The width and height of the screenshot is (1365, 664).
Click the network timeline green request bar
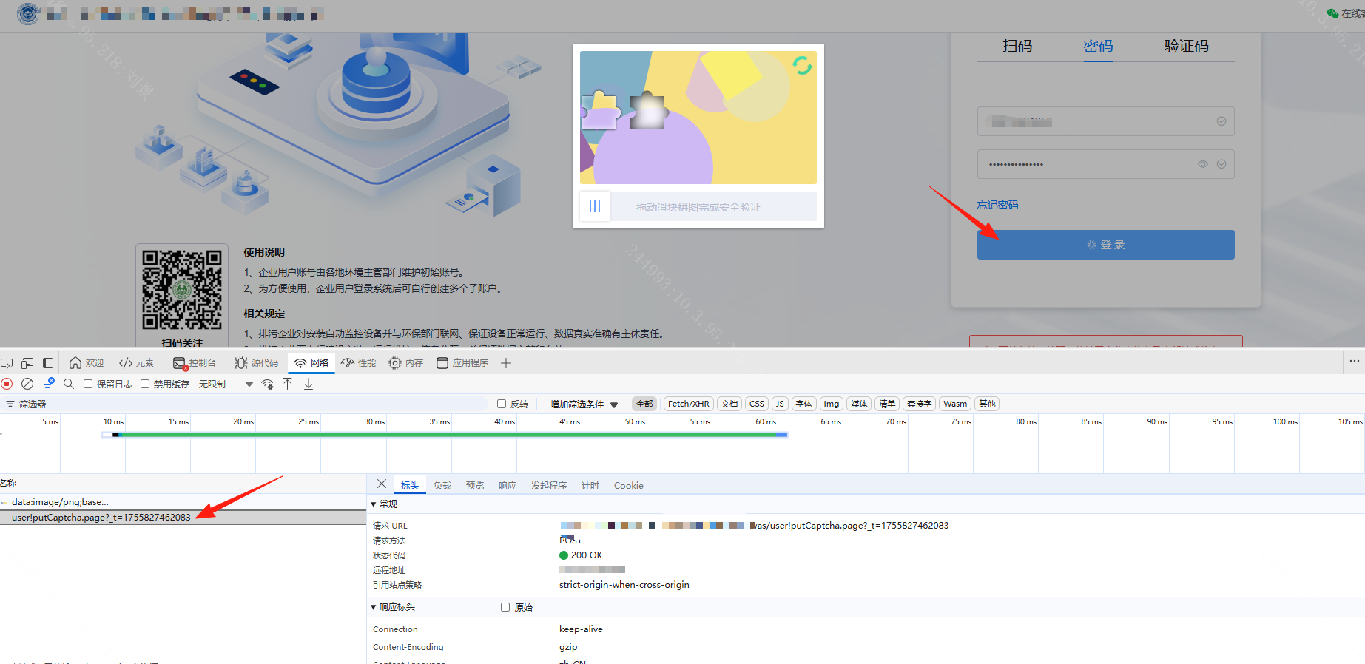[x=449, y=435]
